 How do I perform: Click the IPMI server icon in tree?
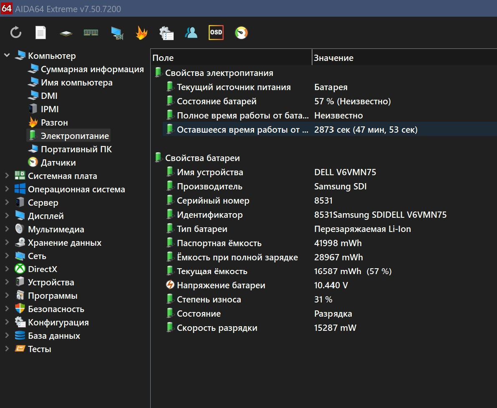pos(33,108)
